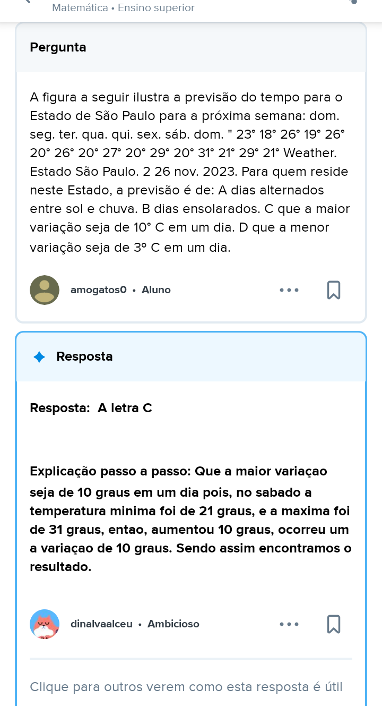Click the Resposta section header
382x706 pixels.
tap(84, 356)
